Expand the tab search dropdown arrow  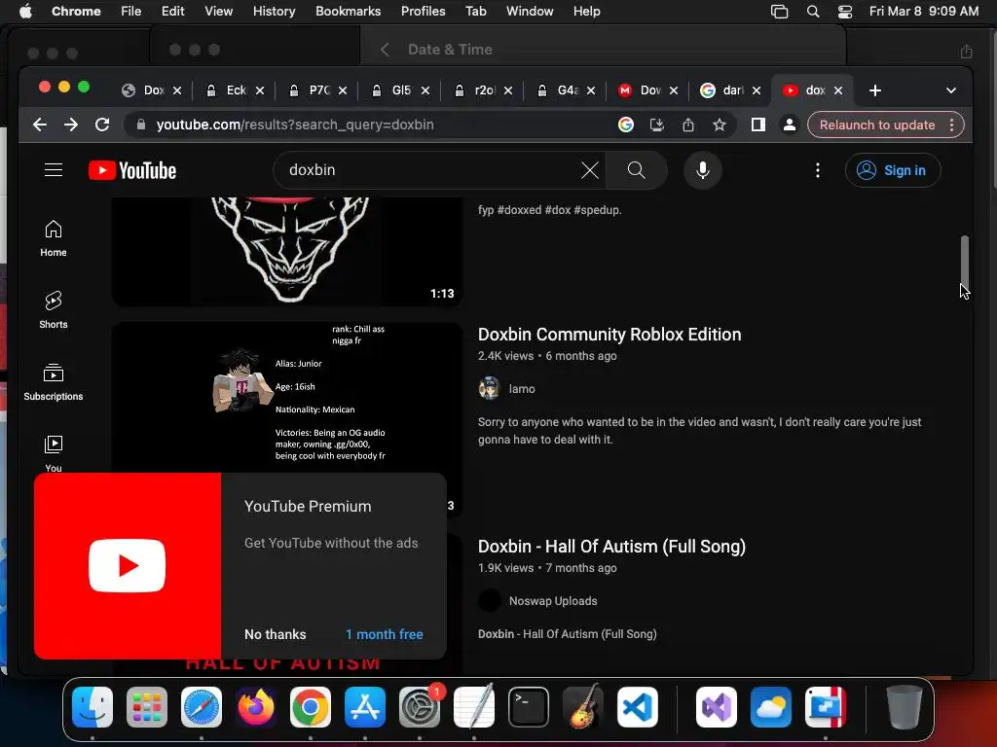click(951, 90)
